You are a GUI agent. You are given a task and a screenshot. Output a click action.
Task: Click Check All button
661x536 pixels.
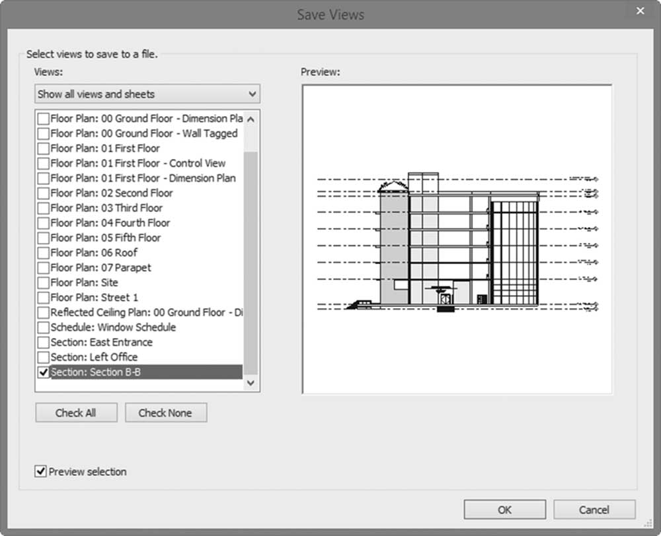pyautogui.click(x=76, y=413)
